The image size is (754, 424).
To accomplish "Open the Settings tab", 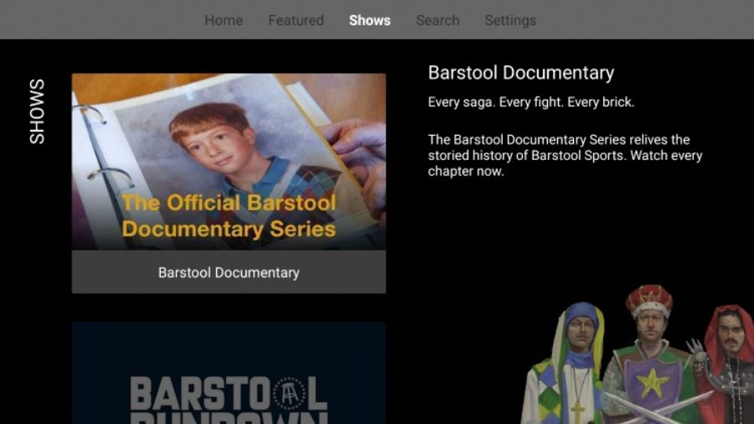I will click(x=510, y=20).
